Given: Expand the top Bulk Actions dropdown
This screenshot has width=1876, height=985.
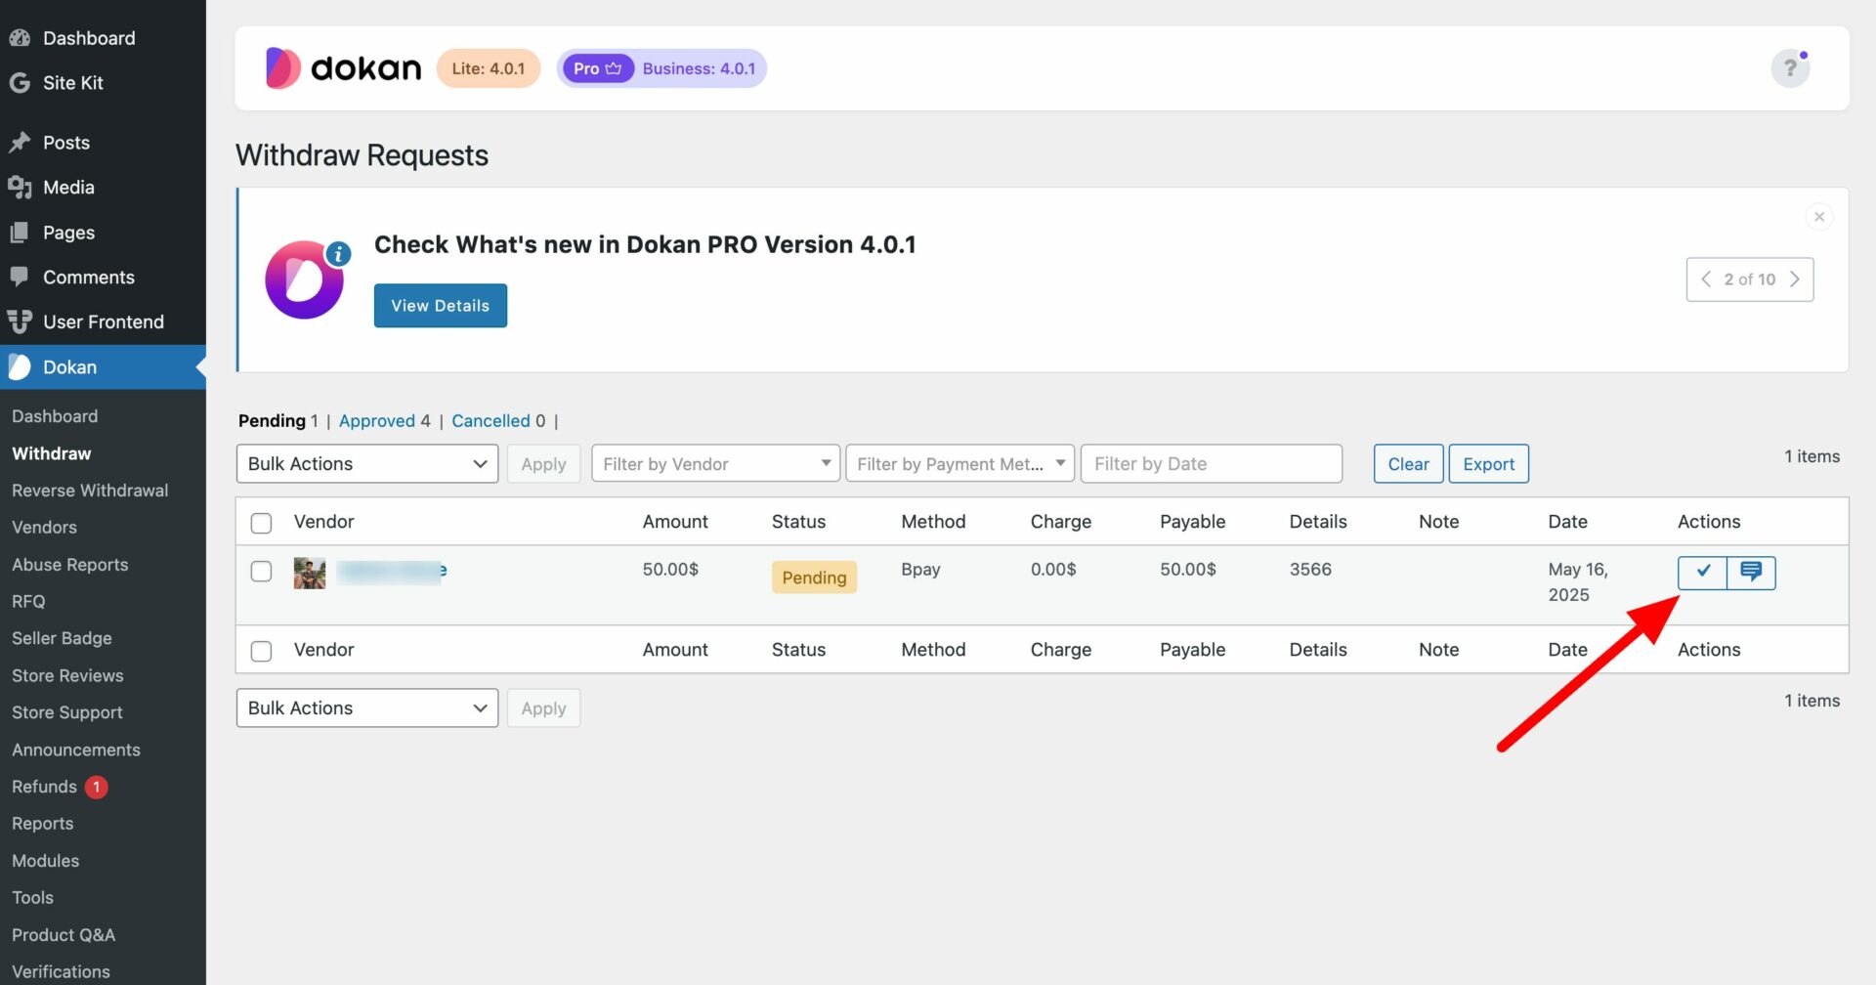Looking at the screenshot, I should pos(367,463).
